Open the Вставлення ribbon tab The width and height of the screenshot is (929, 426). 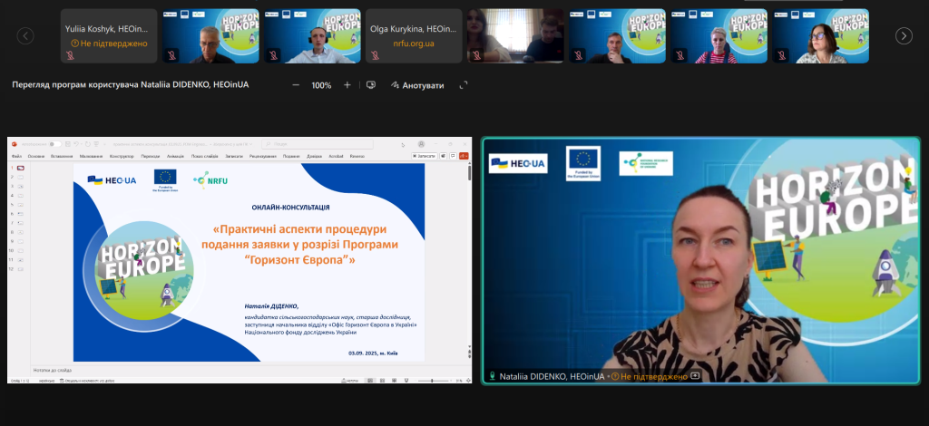[62, 156]
